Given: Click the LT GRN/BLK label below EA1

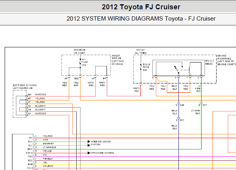Looking at the screenshot, I should coord(196,112).
